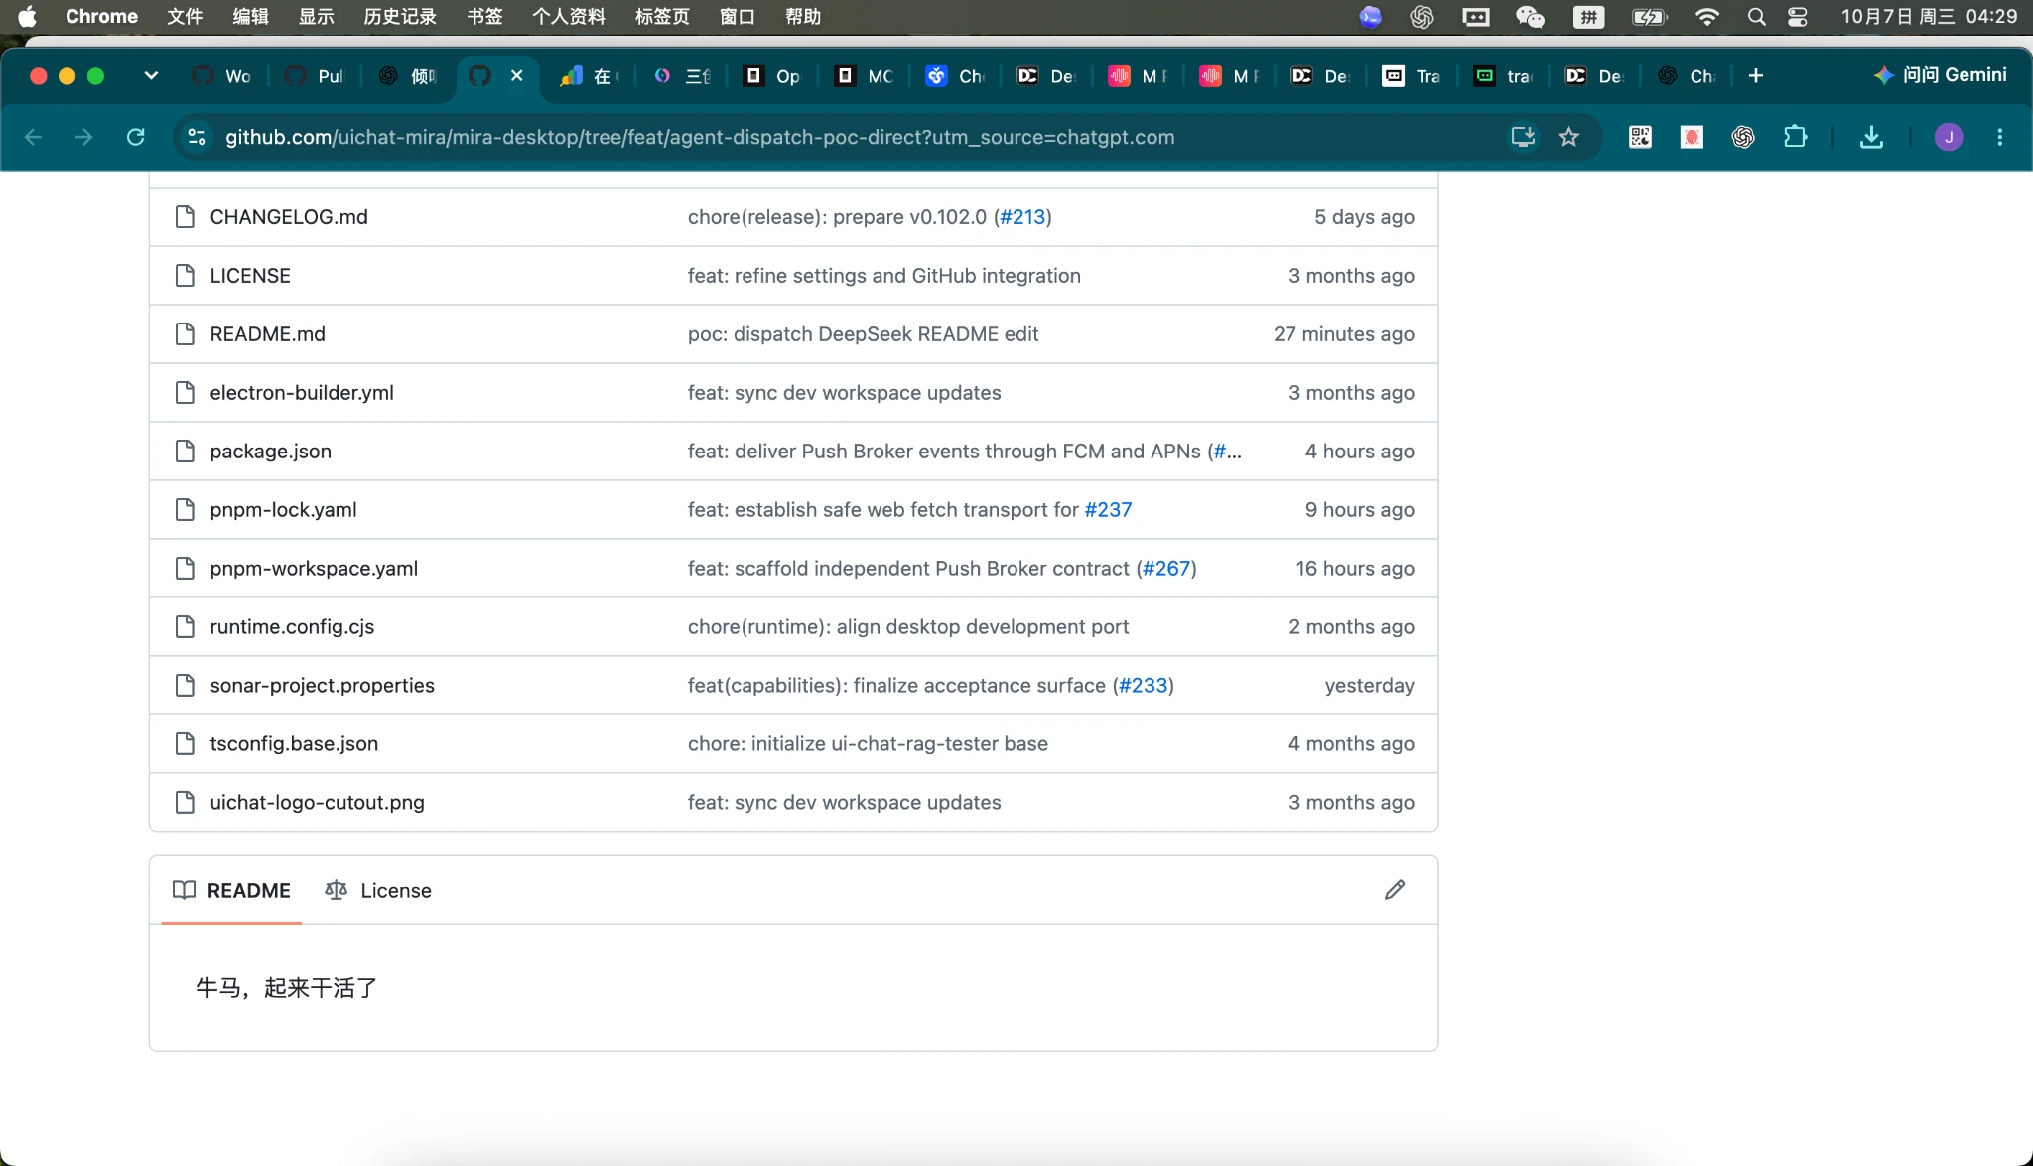Open the #233 acceptance surface link

point(1144,686)
